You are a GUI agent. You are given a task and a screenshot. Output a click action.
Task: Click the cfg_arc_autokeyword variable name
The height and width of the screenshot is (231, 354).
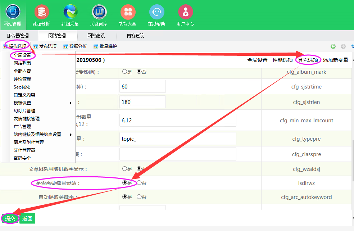[x=307, y=197]
